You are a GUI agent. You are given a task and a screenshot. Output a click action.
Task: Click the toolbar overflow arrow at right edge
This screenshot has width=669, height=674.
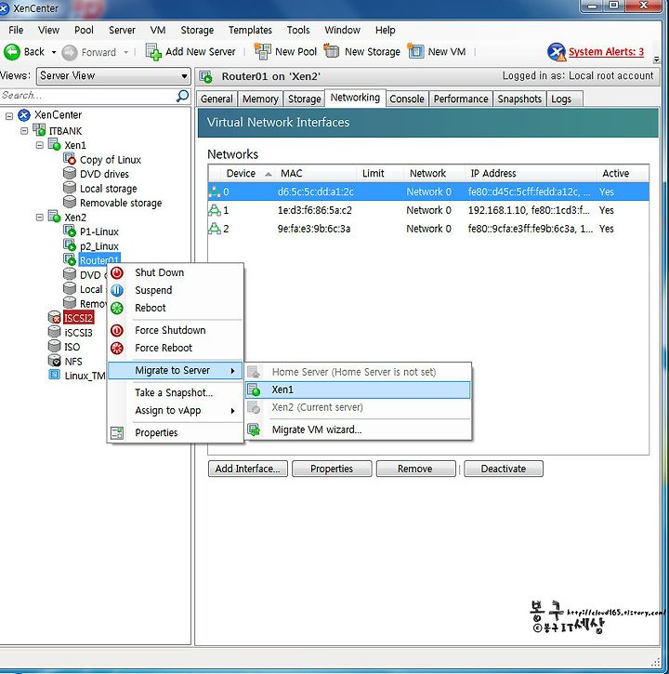pos(656,59)
